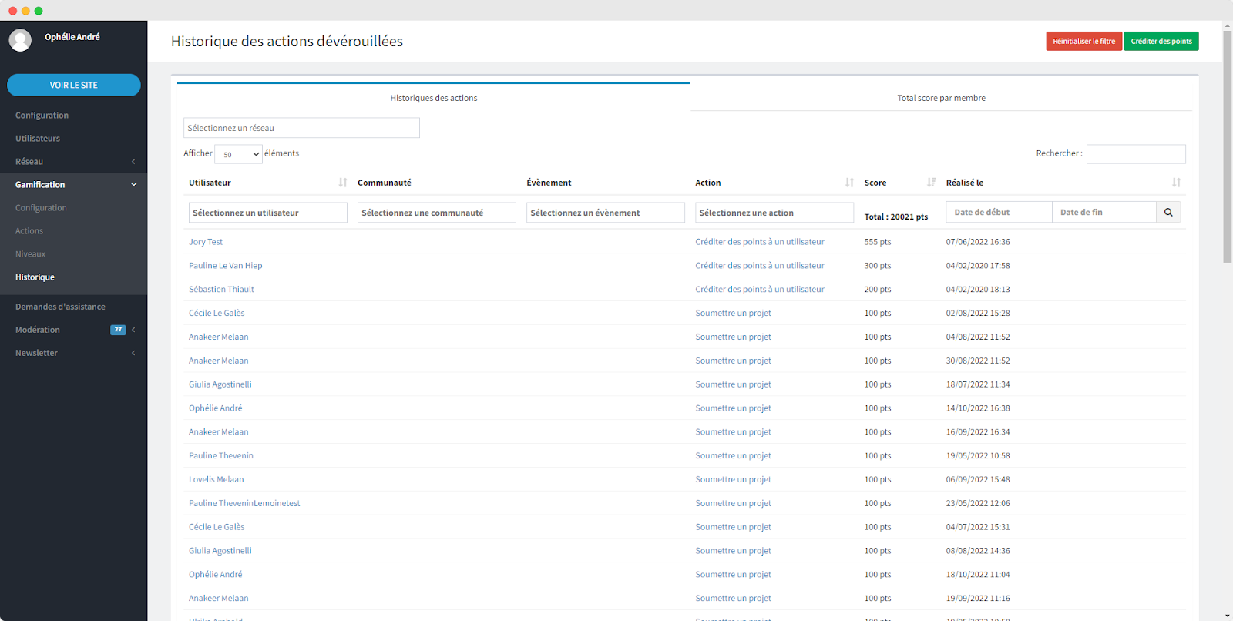Screen dimensions: 1233x621
Task: Open user Sébastien Thiault link
Action: point(221,290)
